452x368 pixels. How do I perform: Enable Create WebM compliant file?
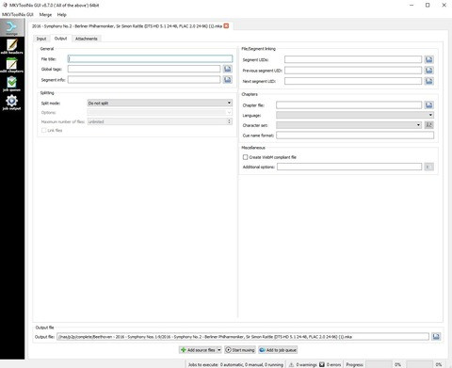point(245,157)
